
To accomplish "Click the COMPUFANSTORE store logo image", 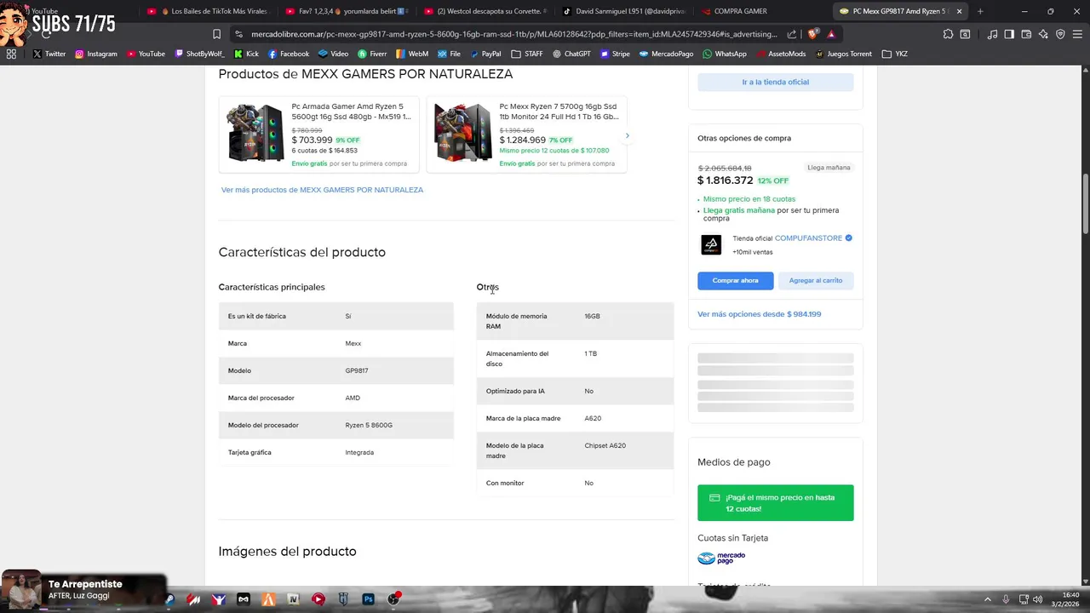I will click(711, 245).
